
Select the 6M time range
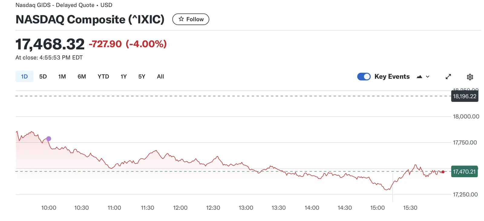point(82,77)
